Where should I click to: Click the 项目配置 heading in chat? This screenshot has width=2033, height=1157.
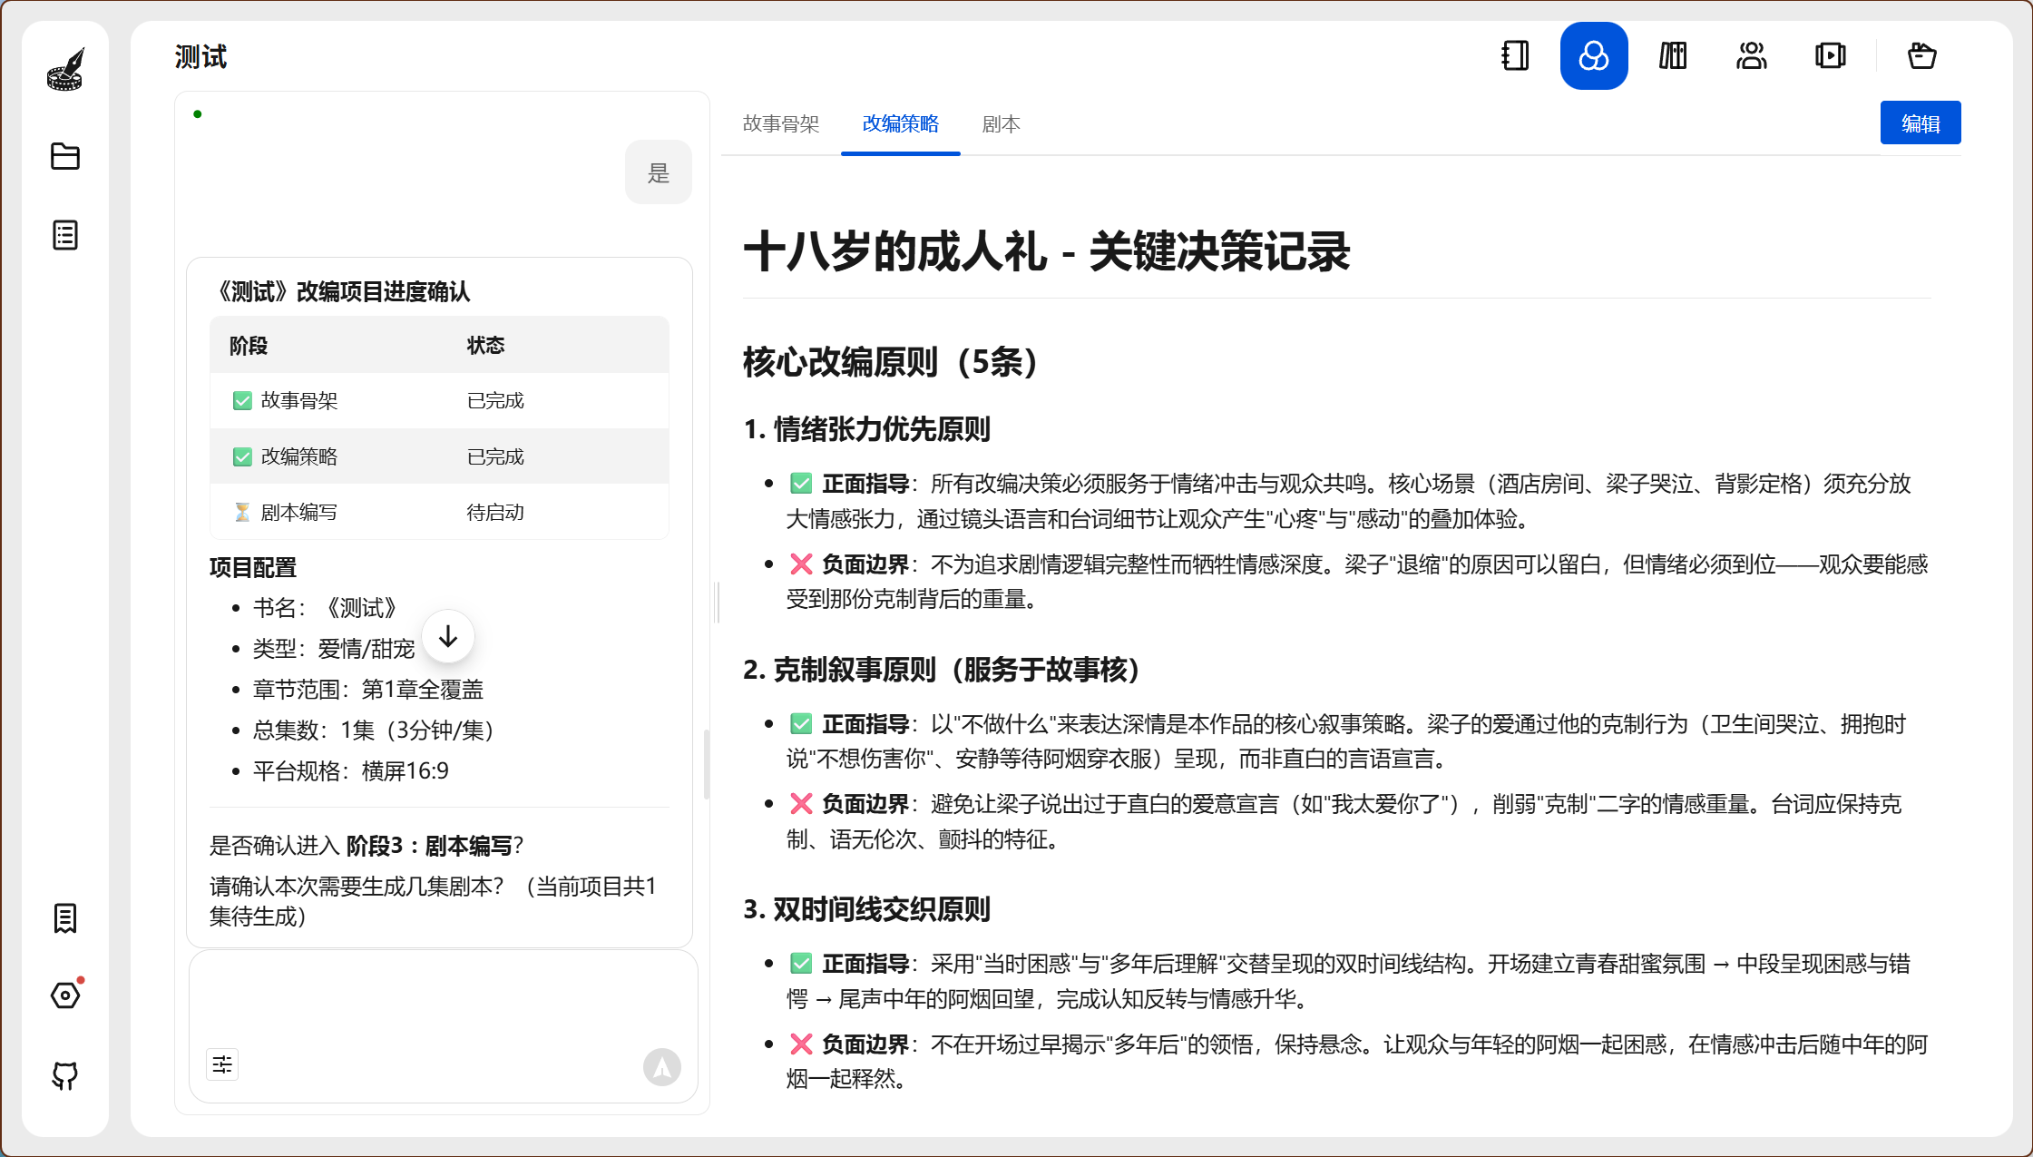(x=253, y=567)
